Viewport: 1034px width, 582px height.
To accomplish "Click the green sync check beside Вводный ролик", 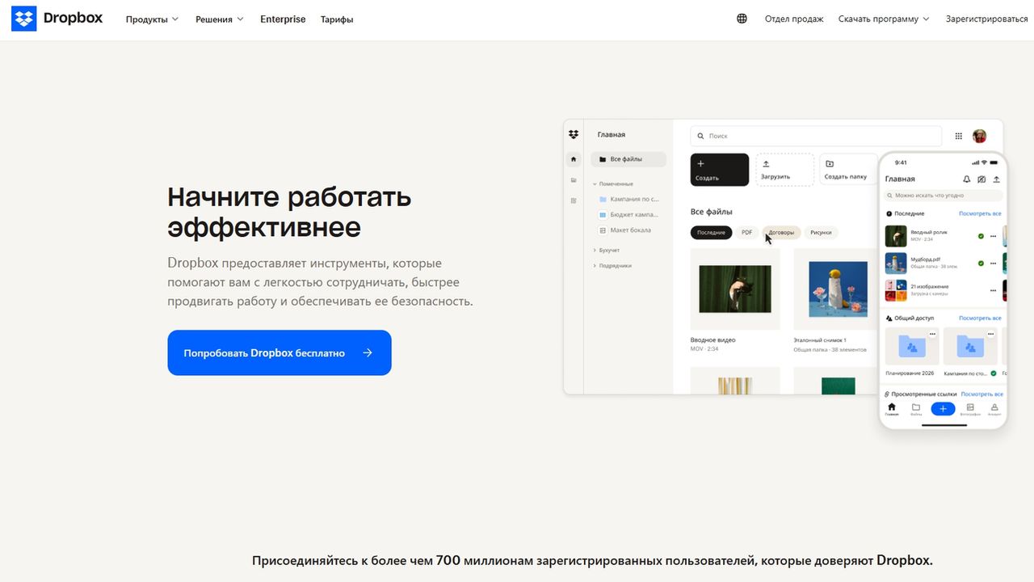I will coord(981,236).
